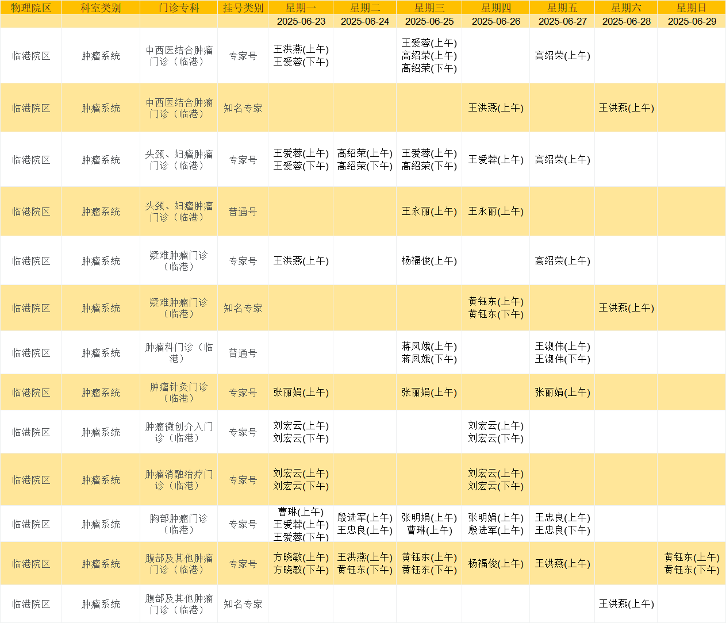Click 专家号 in the 肿瘤针灸门诊 row
726x623 pixels.
pos(243,393)
